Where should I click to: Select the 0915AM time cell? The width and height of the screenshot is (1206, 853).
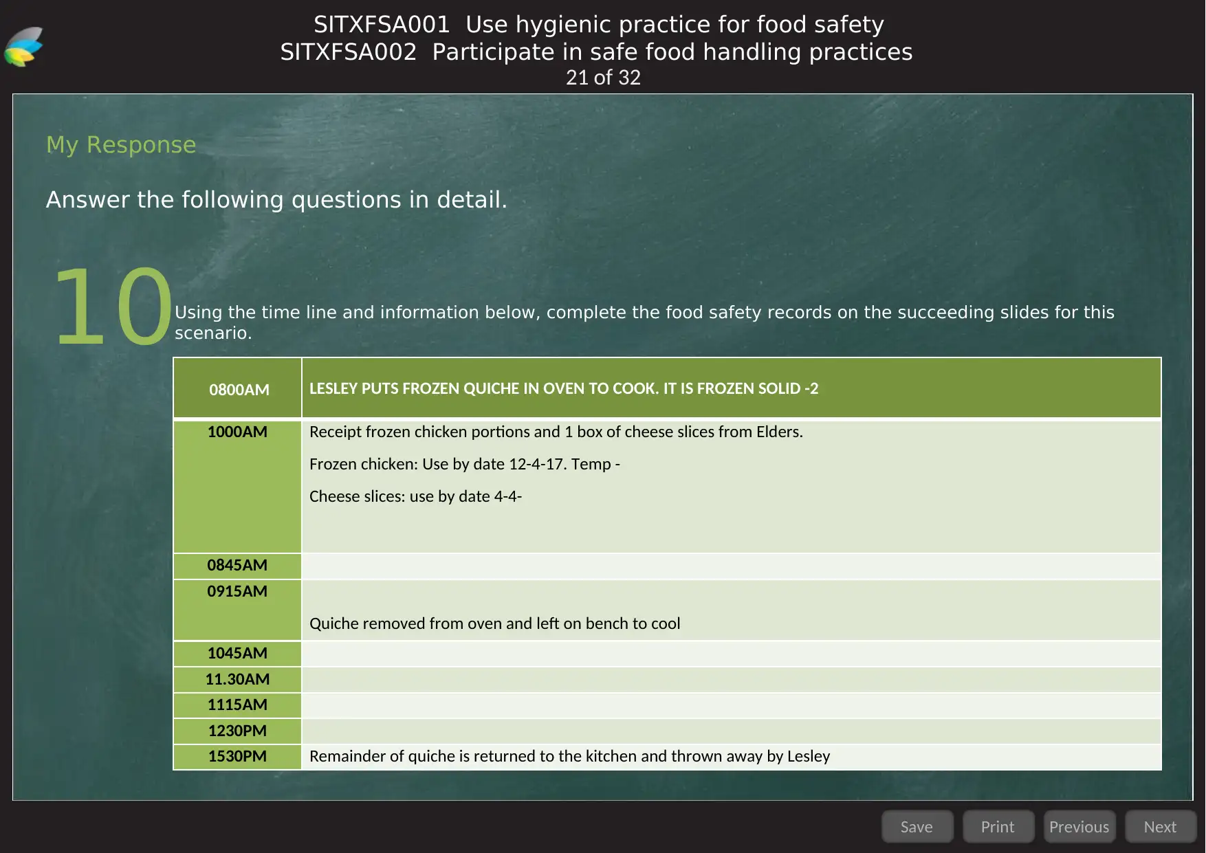coord(238,610)
